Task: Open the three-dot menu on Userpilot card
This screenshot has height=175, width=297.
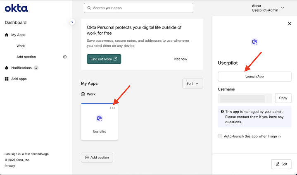Action: pyautogui.click(x=112, y=108)
